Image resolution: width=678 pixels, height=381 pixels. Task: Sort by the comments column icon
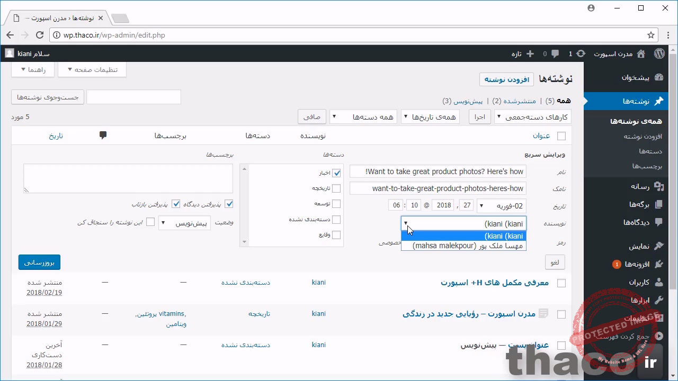coord(103,135)
